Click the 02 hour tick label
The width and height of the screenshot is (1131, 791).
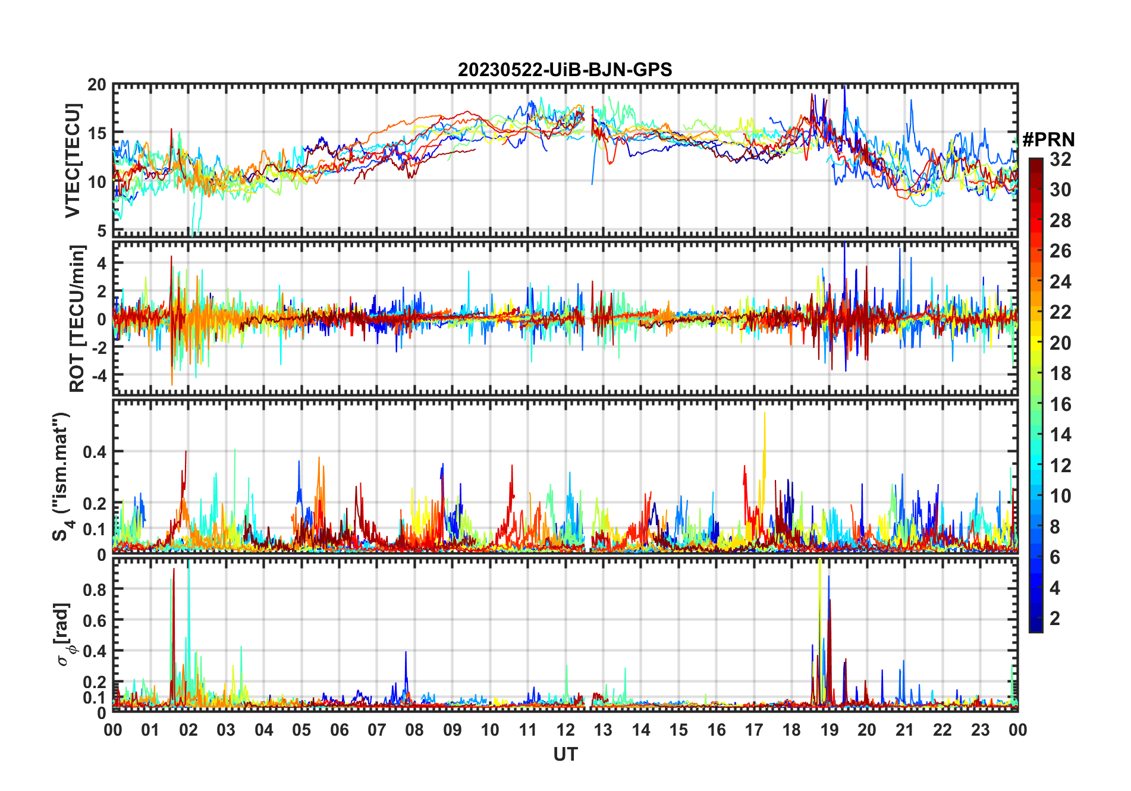tap(188, 730)
